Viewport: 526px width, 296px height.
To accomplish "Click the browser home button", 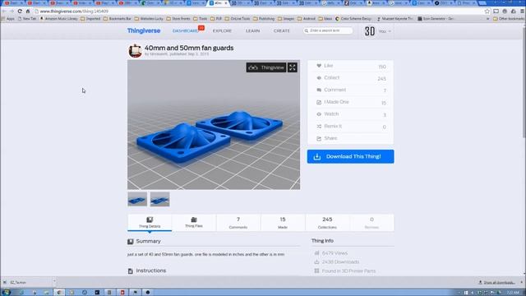I will tap(28, 11).
